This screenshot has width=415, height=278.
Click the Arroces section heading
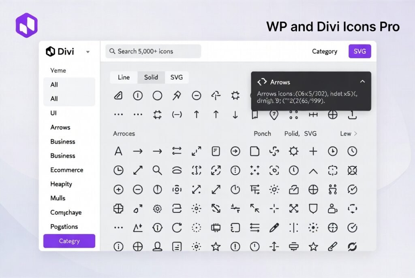pyautogui.click(x=124, y=134)
